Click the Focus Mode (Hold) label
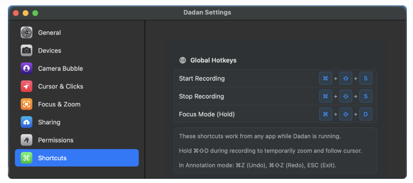This screenshot has width=413, height=183. tap(207, 114)
